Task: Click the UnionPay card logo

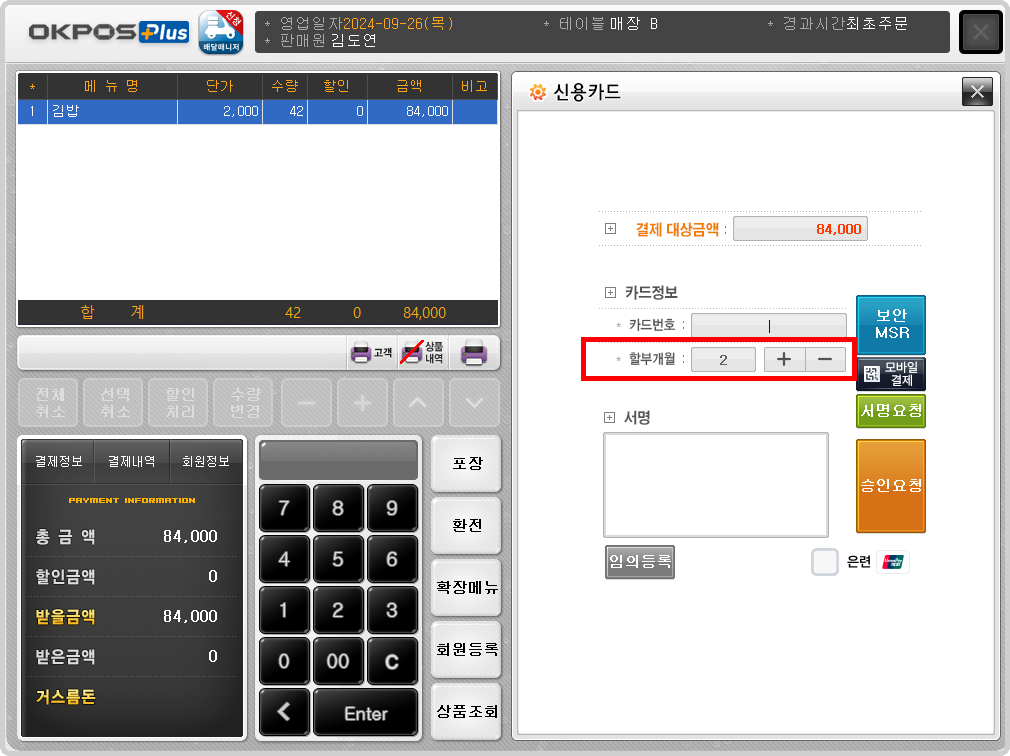Action: pyautogui.click(x=893, y=562)
